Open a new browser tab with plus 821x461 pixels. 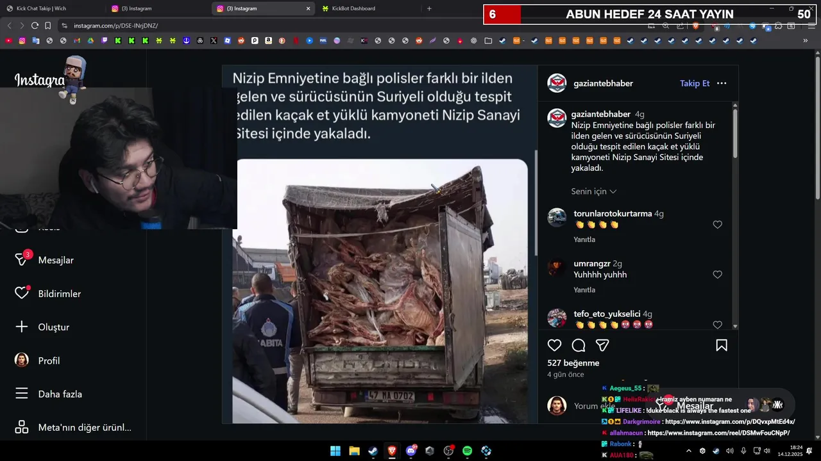pyautogui.click(x=429, y=8)
